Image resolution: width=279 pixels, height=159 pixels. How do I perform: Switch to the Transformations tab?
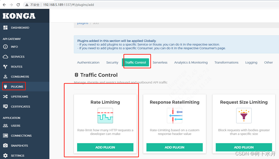[x=226, y=62]
